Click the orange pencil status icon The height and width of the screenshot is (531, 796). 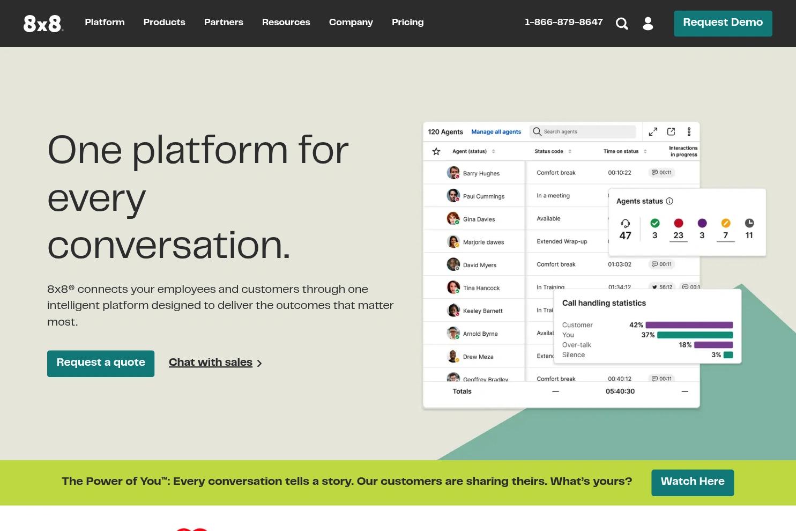coord(726,223)
